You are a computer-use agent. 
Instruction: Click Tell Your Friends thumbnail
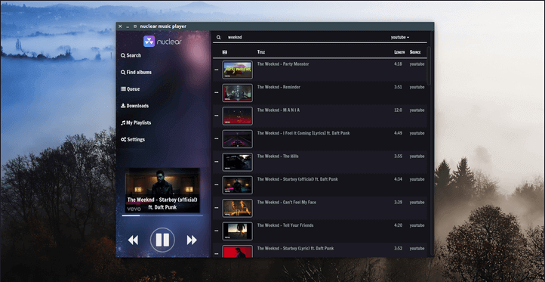point(237,231)
